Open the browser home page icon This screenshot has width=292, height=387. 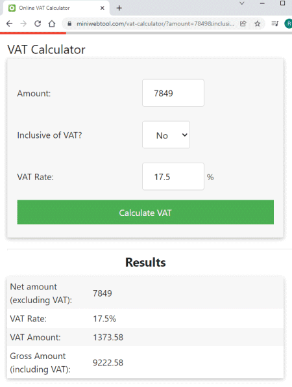[x=52, y=23]
